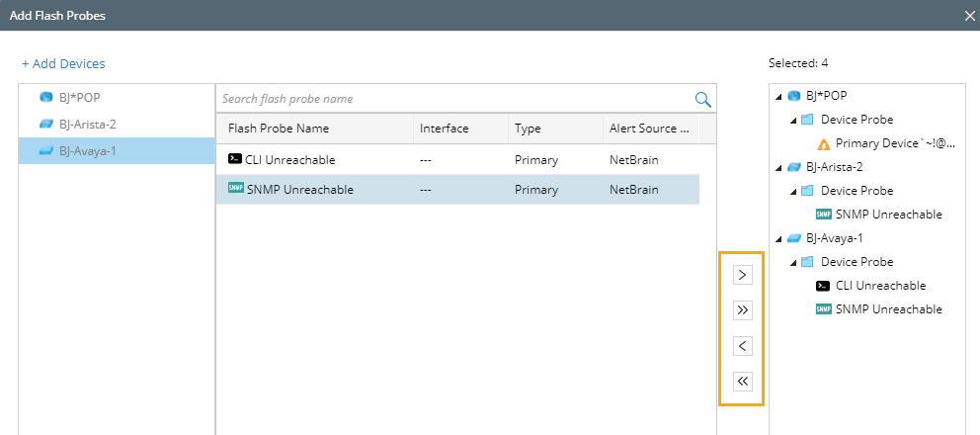Click the remove selected probe arrow button
This screenshot has height=435, width=980.
point(743,346)
